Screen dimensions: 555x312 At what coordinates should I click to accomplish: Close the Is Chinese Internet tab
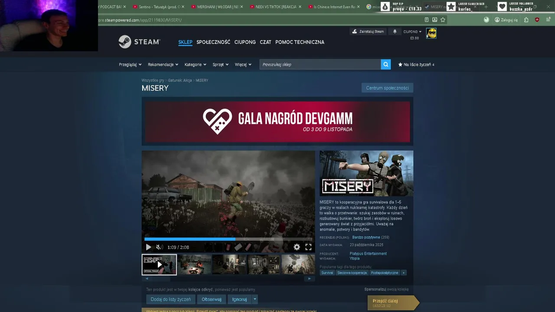point(359,6)
